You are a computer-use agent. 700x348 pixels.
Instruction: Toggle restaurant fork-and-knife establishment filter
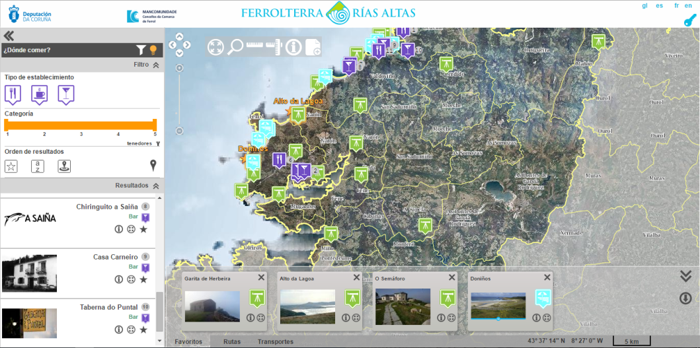click(x=13, y=94)
